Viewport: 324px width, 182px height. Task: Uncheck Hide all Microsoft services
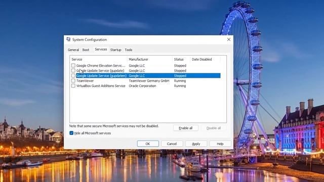(x=71, y=133)
